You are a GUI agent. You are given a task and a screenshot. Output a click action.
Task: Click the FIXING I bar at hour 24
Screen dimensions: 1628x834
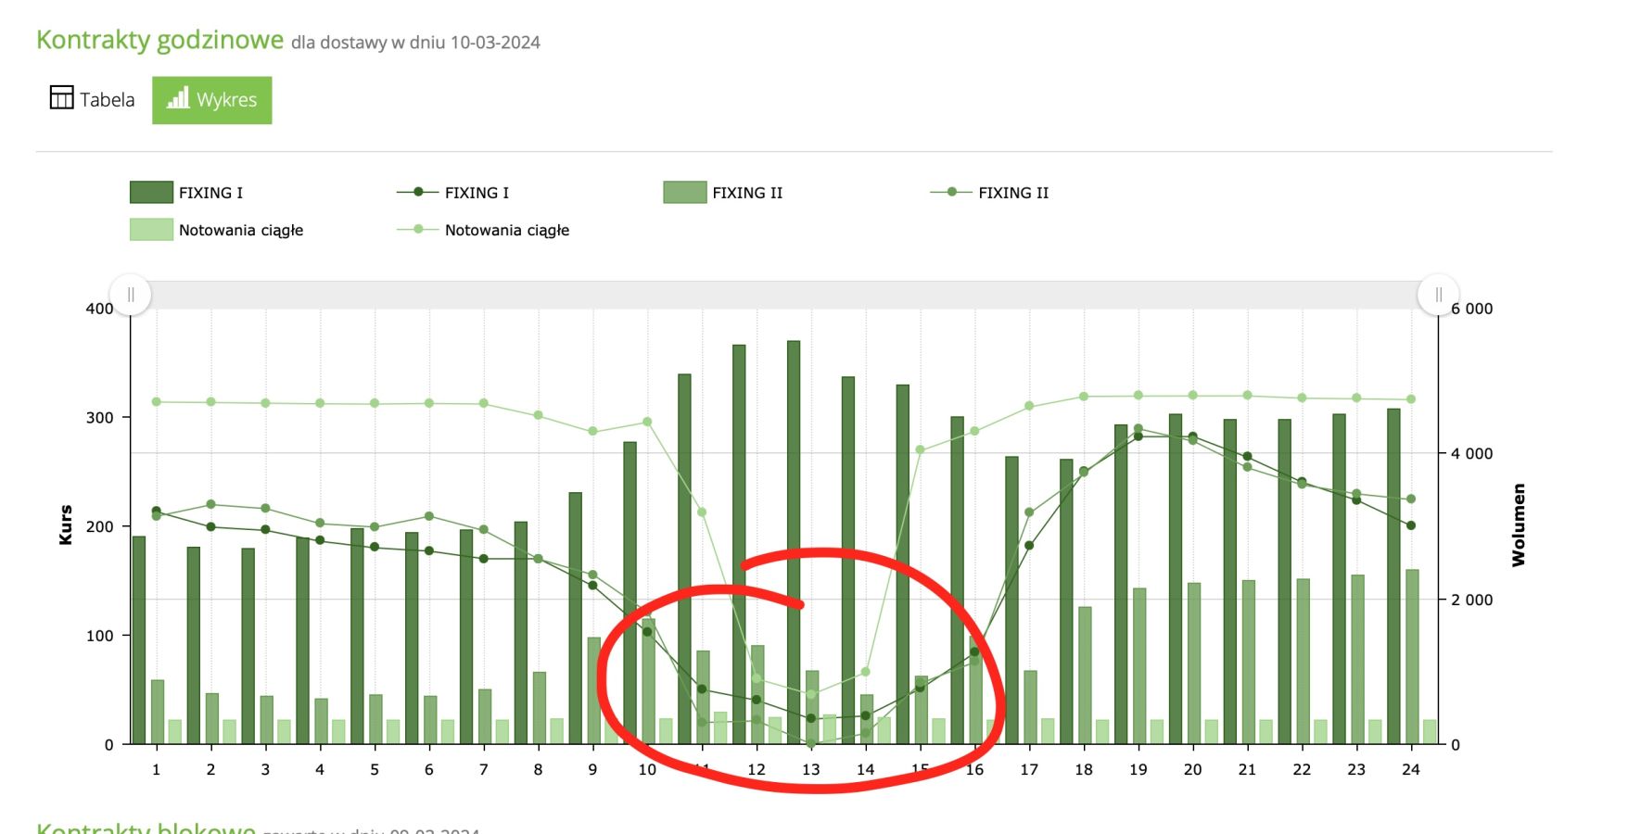tap(1393, 576)
